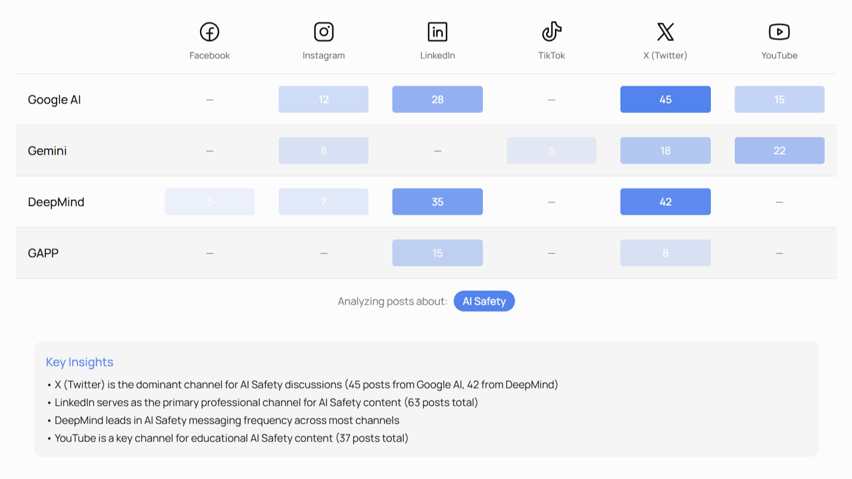Select the Google AI row label
This screenshot has width=852, height=479.
click(54, 100)
